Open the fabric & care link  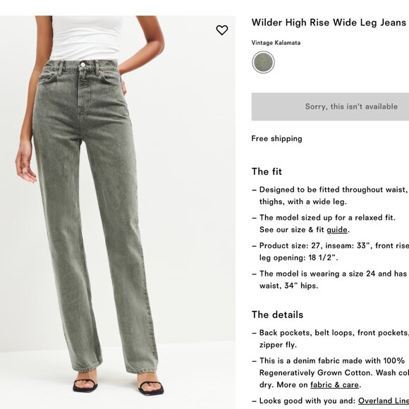(334, 385)
